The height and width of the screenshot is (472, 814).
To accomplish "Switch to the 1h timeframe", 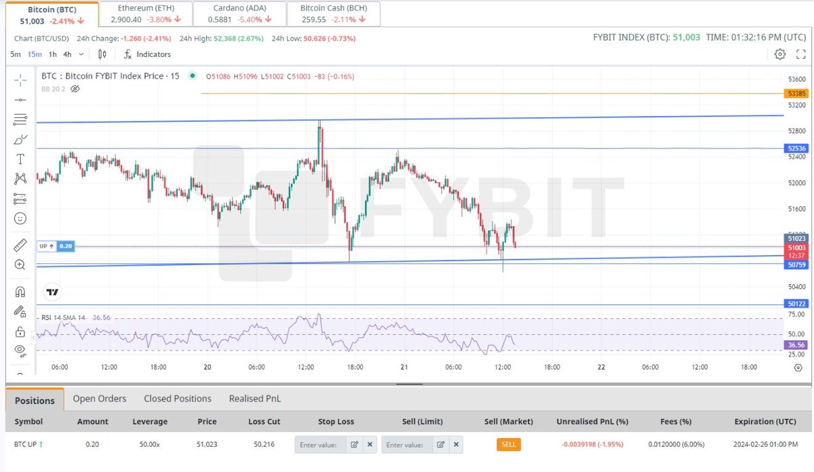I will (x=53, y=54).
